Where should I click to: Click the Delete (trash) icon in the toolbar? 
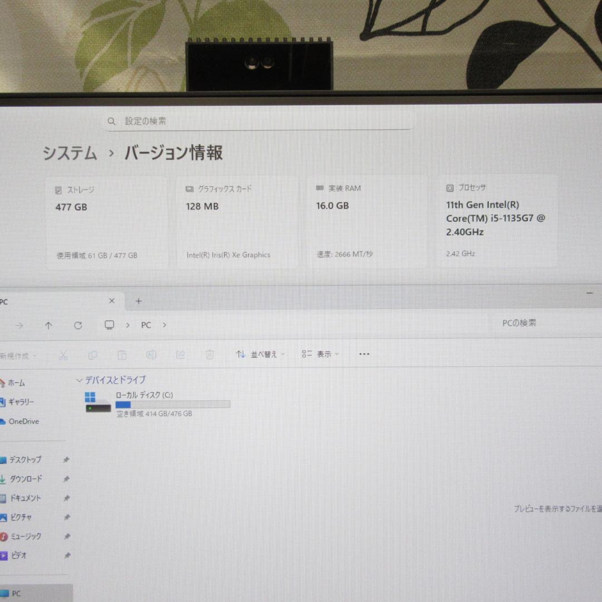pos(209,354)
